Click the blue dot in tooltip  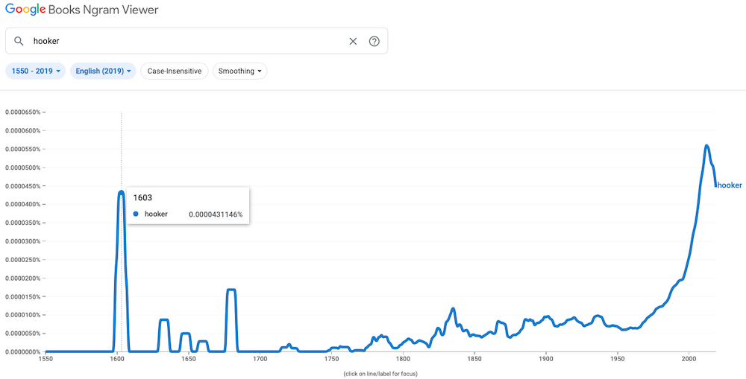pos(136,214)
